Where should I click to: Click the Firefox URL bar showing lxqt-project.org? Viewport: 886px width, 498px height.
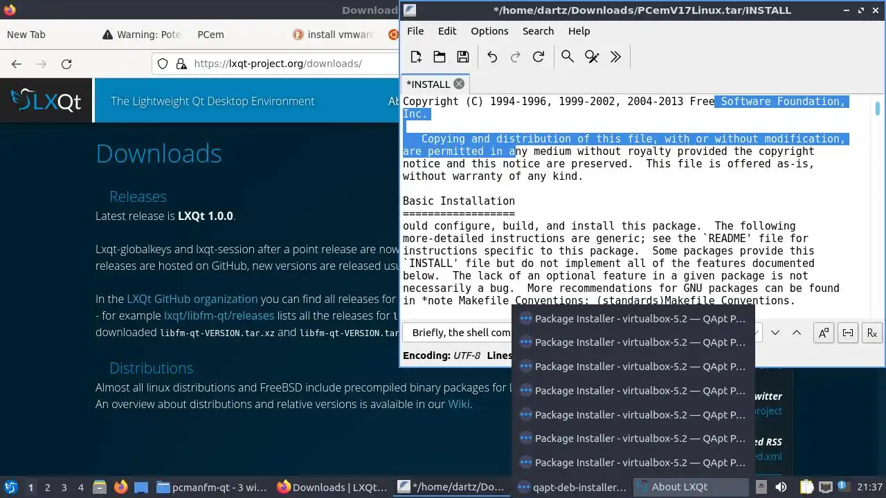click(x=278, y=64)
